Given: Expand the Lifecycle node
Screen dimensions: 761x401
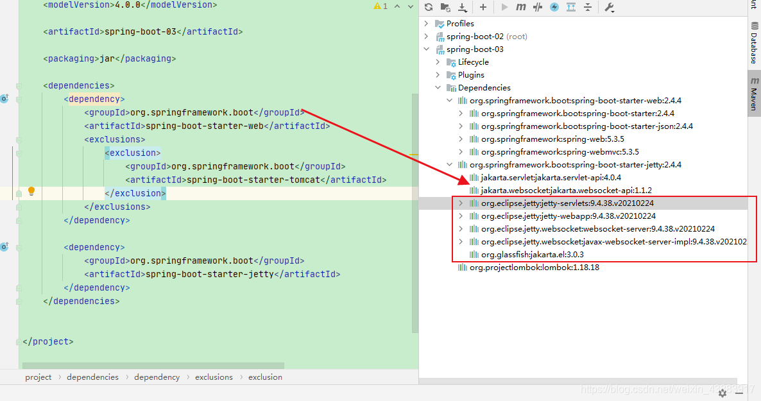Looking at the screenshot, I should click(x=438, y=62).
